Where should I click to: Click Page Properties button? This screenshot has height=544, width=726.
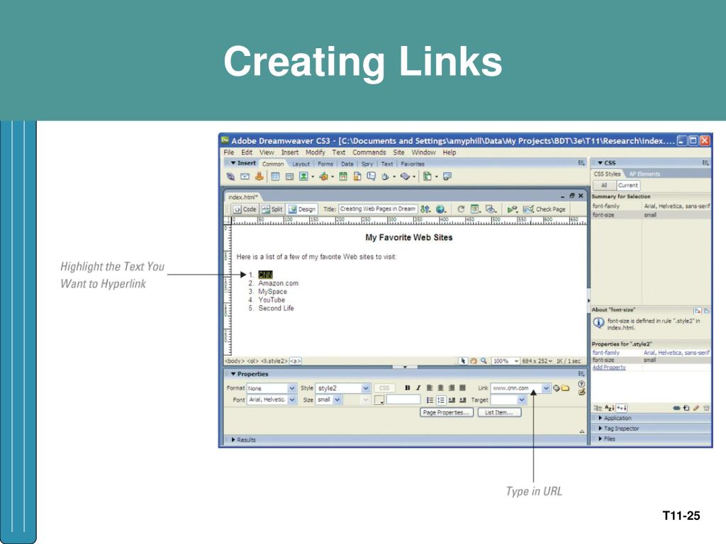447,412
